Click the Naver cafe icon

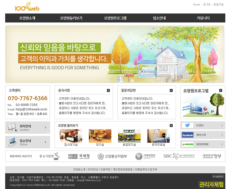tap(187, 144)
